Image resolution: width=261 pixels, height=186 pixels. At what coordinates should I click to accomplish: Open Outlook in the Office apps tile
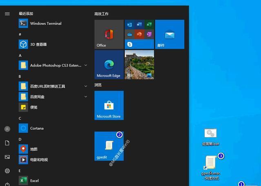coord(130,25)
